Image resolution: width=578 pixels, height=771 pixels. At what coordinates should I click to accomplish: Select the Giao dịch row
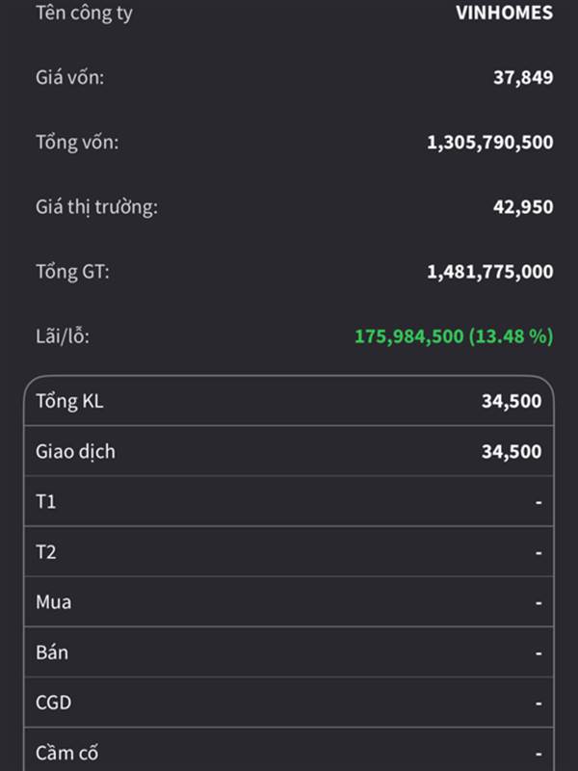[289, 451]
